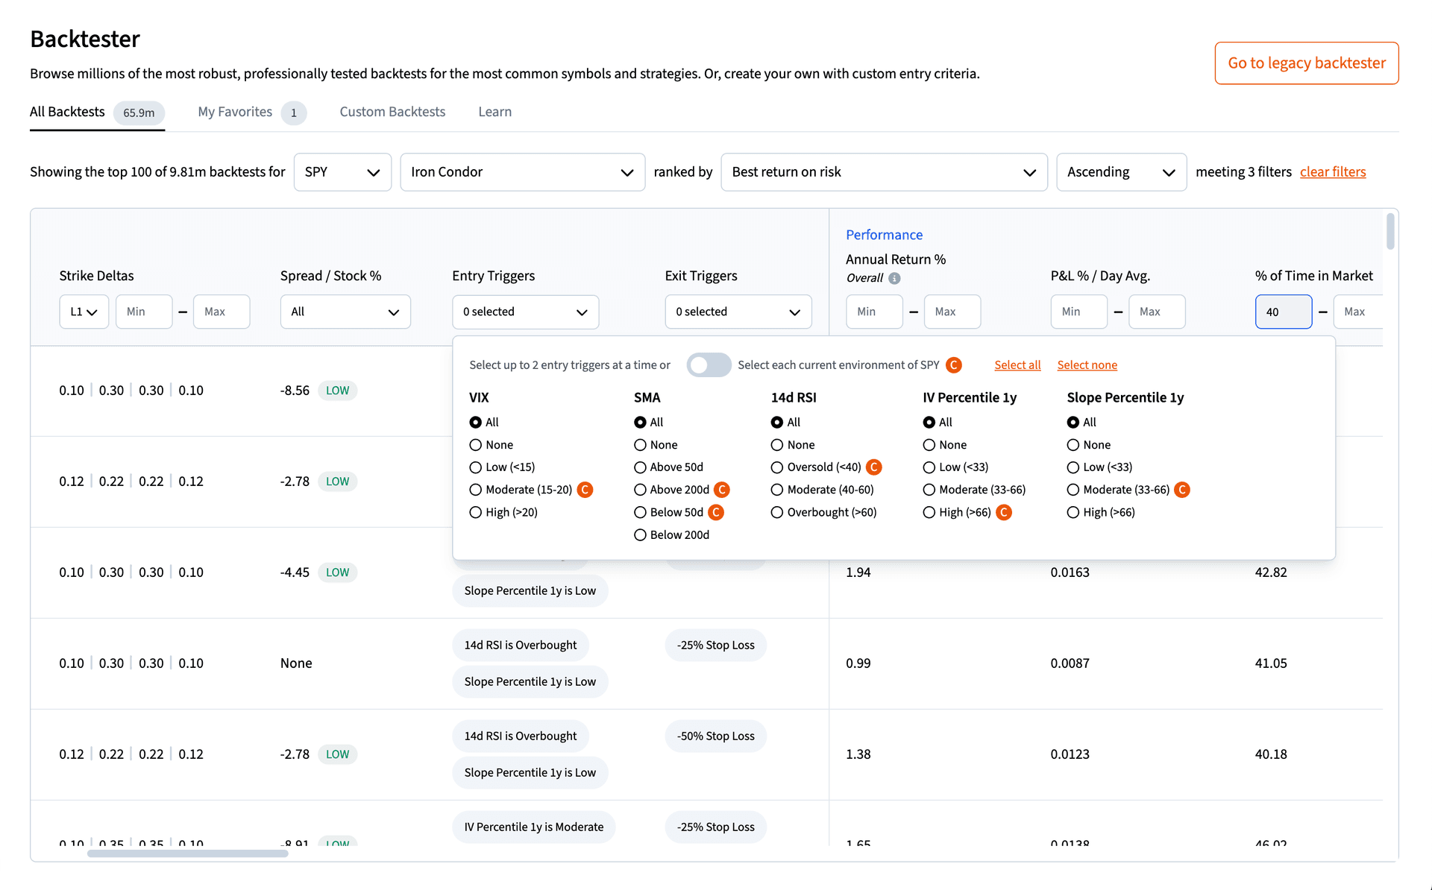Click the Select all link
This screenshot has width=1432, height=890.
[1017, 364]
